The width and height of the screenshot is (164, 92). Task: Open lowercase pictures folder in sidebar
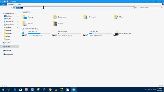point(9,33)
